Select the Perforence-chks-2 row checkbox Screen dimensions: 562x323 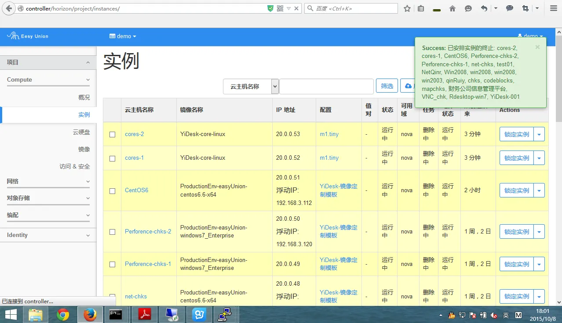pos(113,232)
